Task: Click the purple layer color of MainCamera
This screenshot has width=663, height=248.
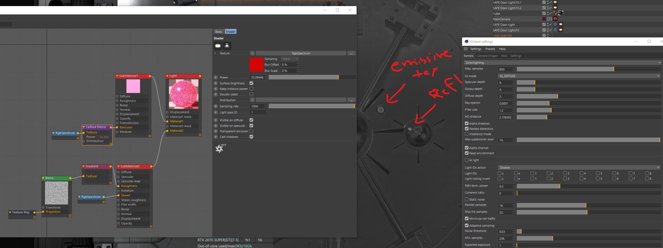Action: point(544,19)
